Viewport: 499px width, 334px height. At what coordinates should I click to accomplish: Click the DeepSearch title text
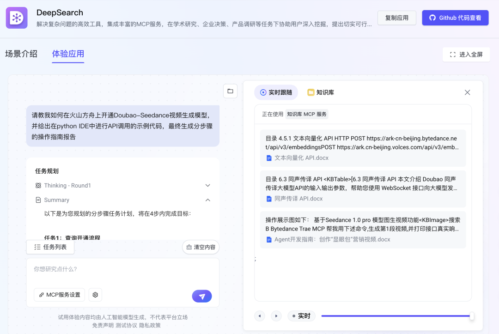click(60, 12)
